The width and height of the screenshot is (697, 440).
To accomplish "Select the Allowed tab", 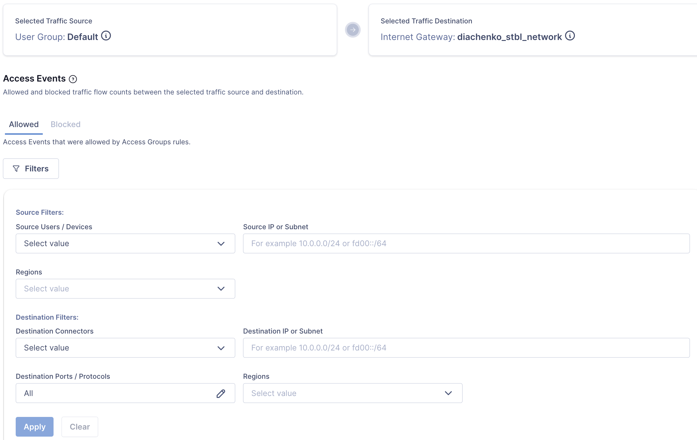I will (x=23, y=124).
